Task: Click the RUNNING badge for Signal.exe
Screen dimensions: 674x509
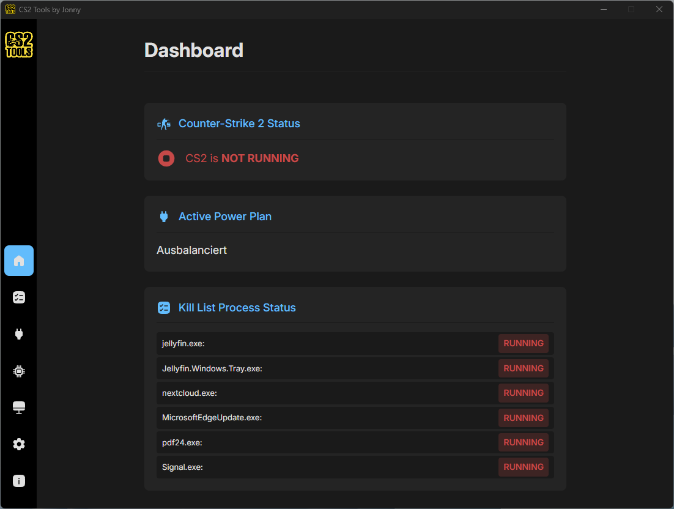Action: point(523,466)
